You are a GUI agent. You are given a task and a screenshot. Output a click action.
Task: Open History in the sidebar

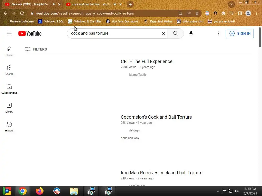[x=9, y=127]
